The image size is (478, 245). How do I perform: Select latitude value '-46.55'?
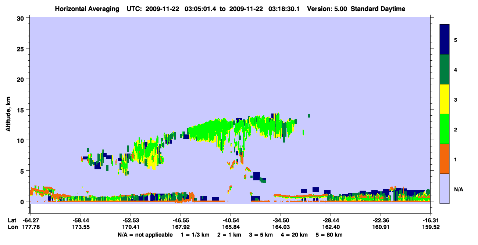click(x=180, y=220)
